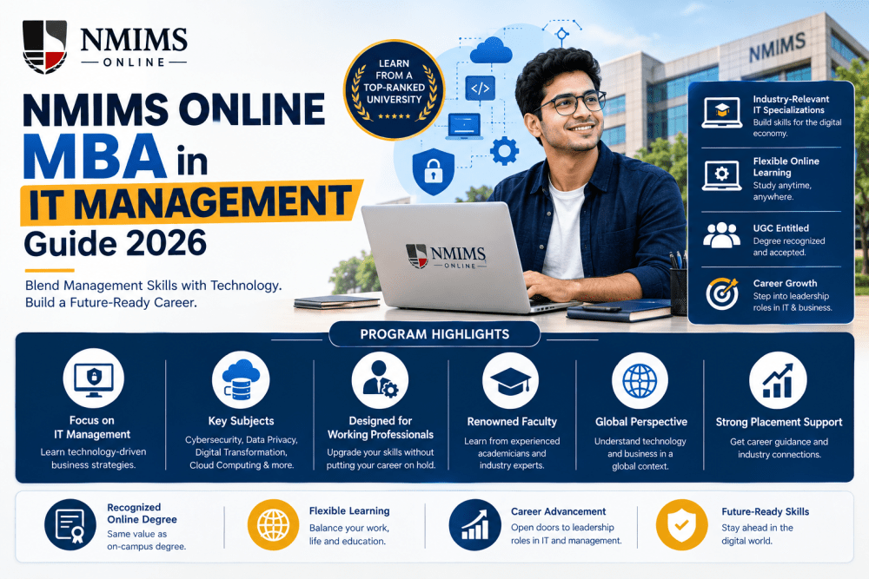Click the gear laptop icon for Flexible Online Learning
Viewport: 869px width, 579px height.
point(721,175)
